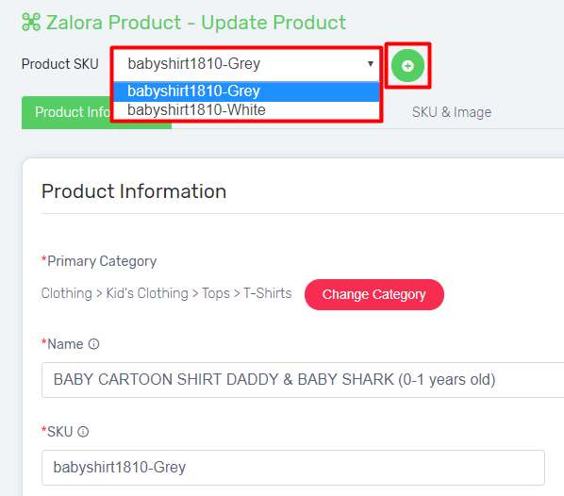Click the green plus add SKU button
This screenshot has height=496, width=564.
pos(407,66)
